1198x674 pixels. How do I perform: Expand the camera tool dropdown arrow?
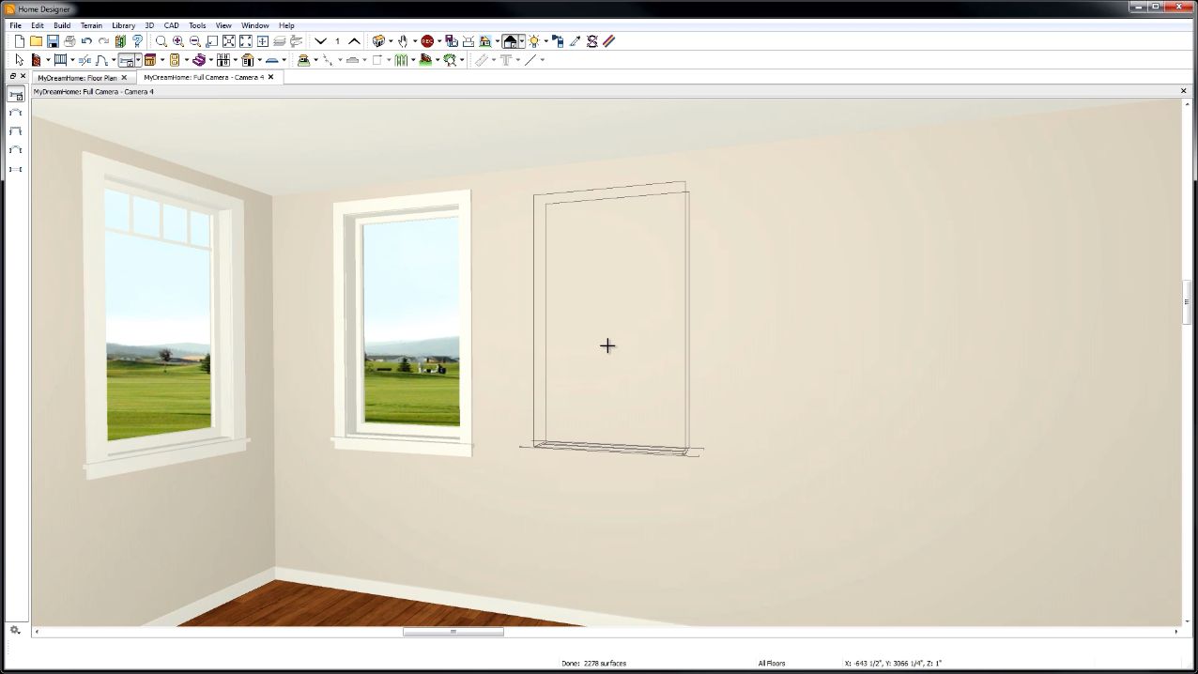coord(391,40)
